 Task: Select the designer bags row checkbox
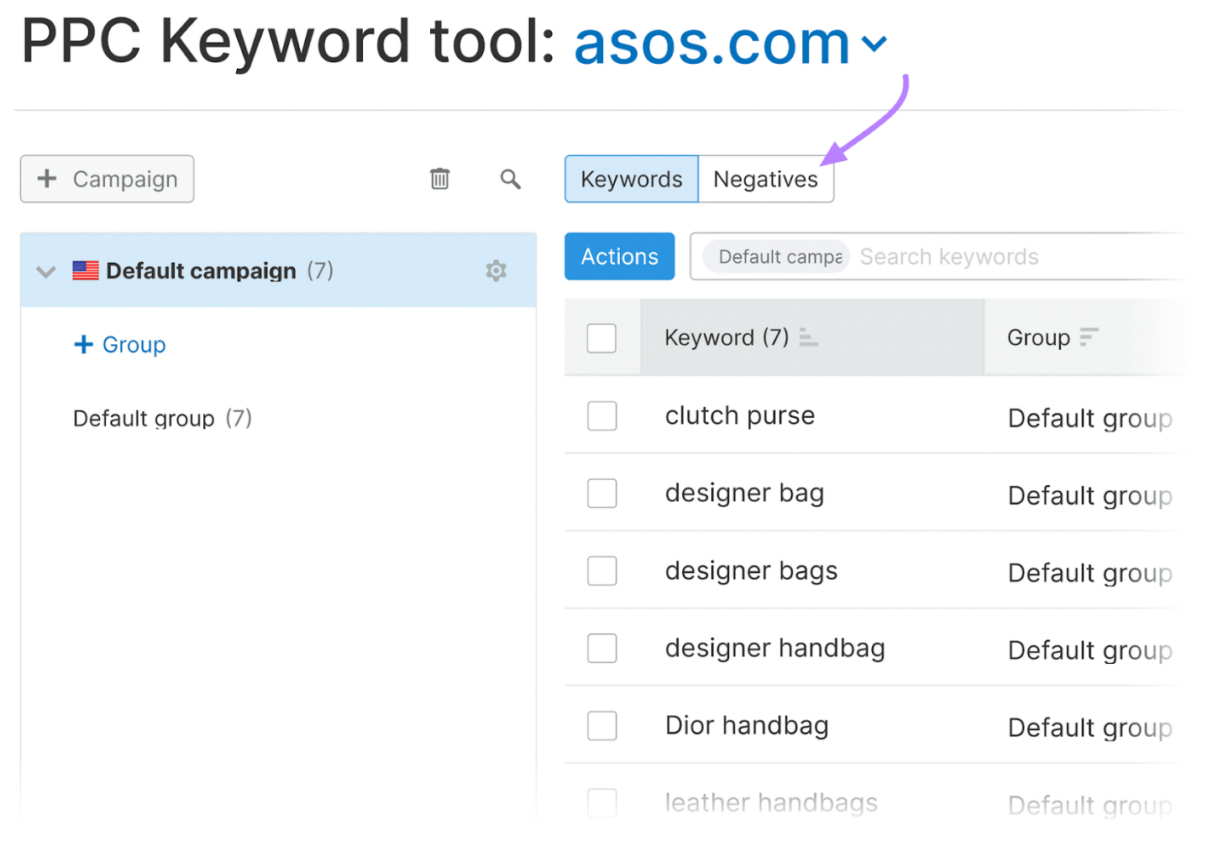(x=601, y=572)
